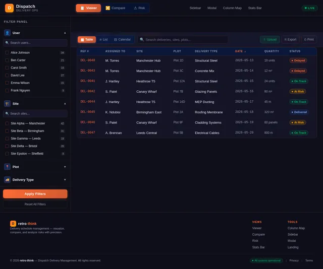The height and width of the screenshot is (269, 323).
Task: Tick the Emma Wilson checkbox
Action: [7, 83]
